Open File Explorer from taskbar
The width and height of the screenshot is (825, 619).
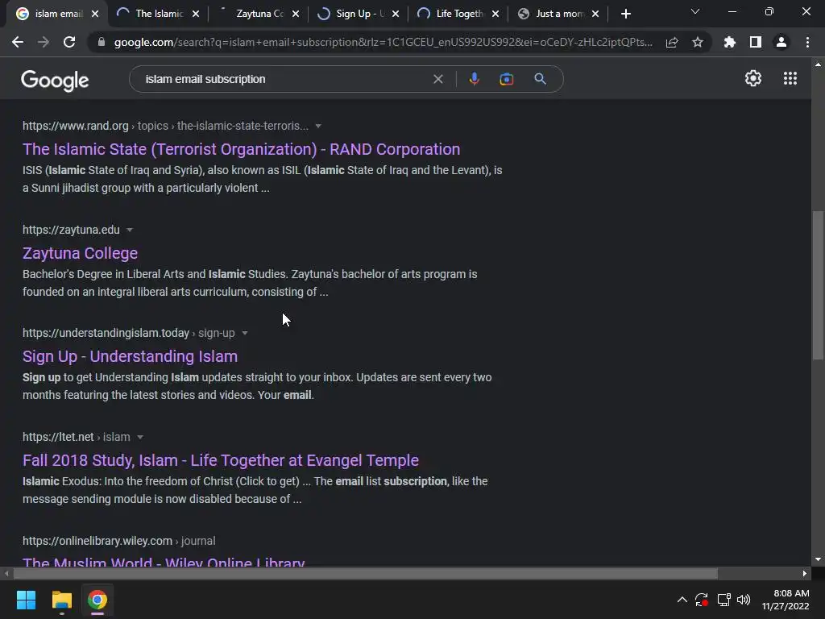coord(61,600)
